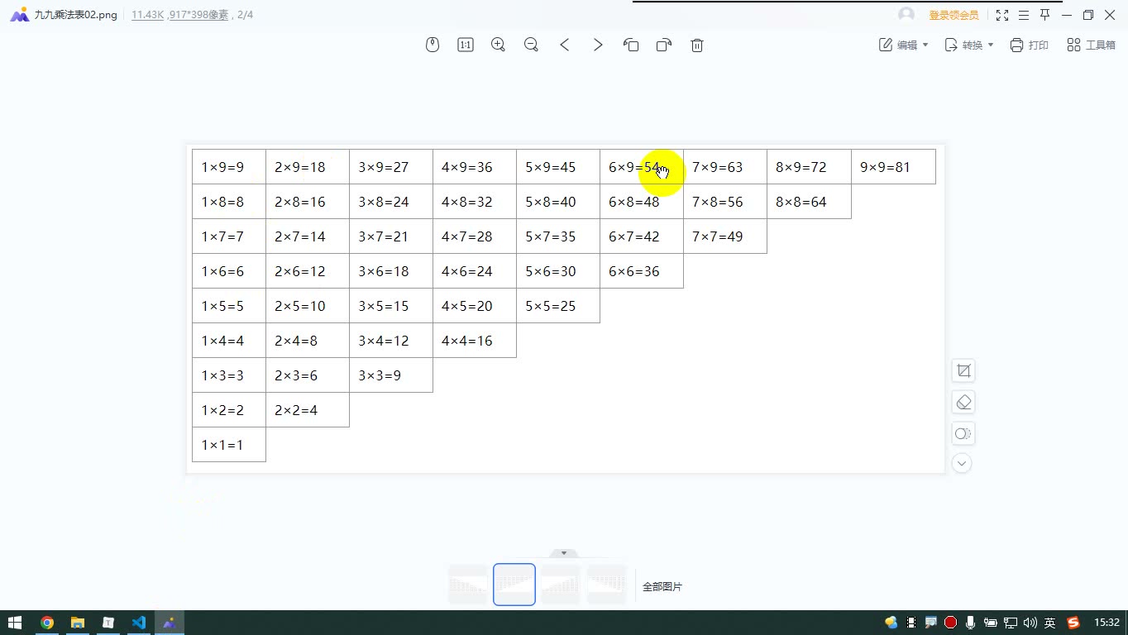Select the first thumbnail in the strip

pyautogui.click(x=468, y=585)
